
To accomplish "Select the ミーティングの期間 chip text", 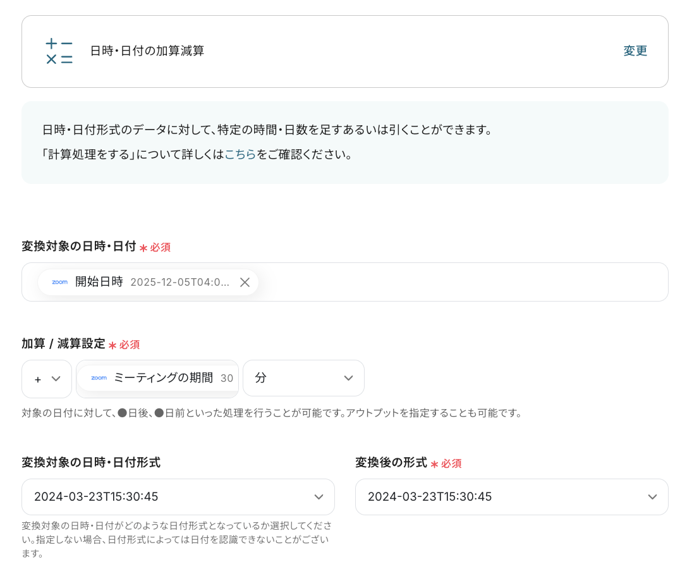I will tap(163, 378).
